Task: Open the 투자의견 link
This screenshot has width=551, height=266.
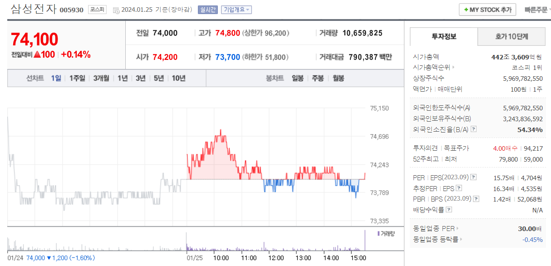Action: [x=426, y=148]
